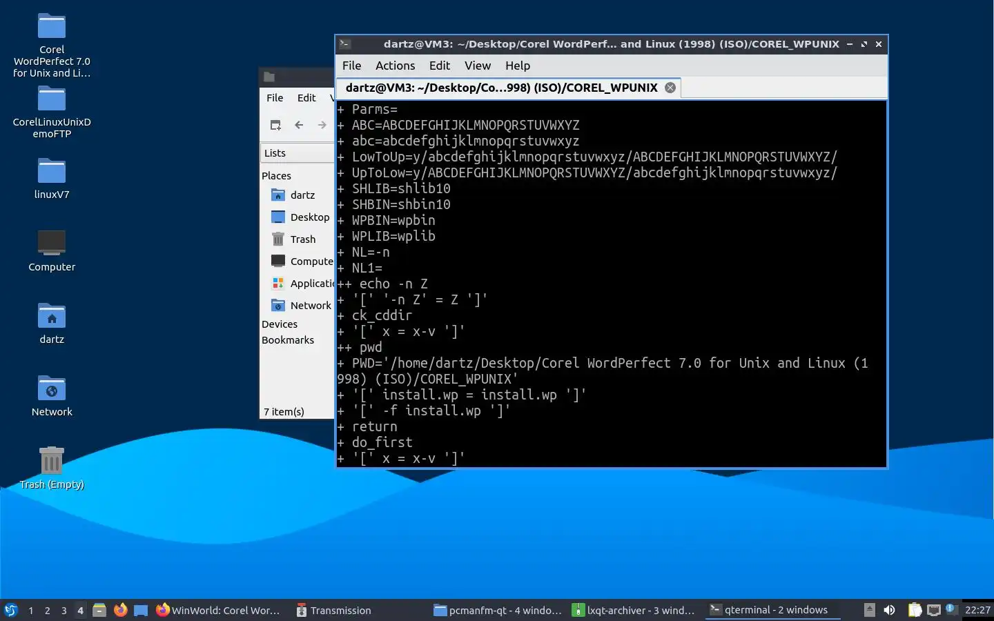Open the Corel WordPerfect 7.0 desktop folder
Screen dimensions: 994x621
coord(52,44)
